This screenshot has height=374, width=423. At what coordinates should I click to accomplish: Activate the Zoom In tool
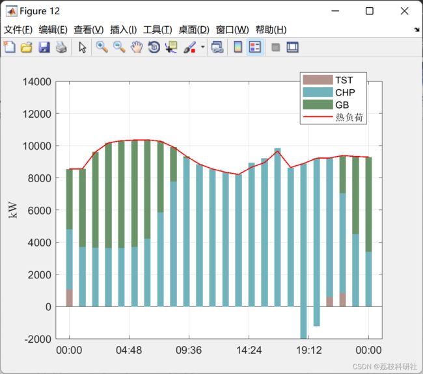tap(102, 47)
